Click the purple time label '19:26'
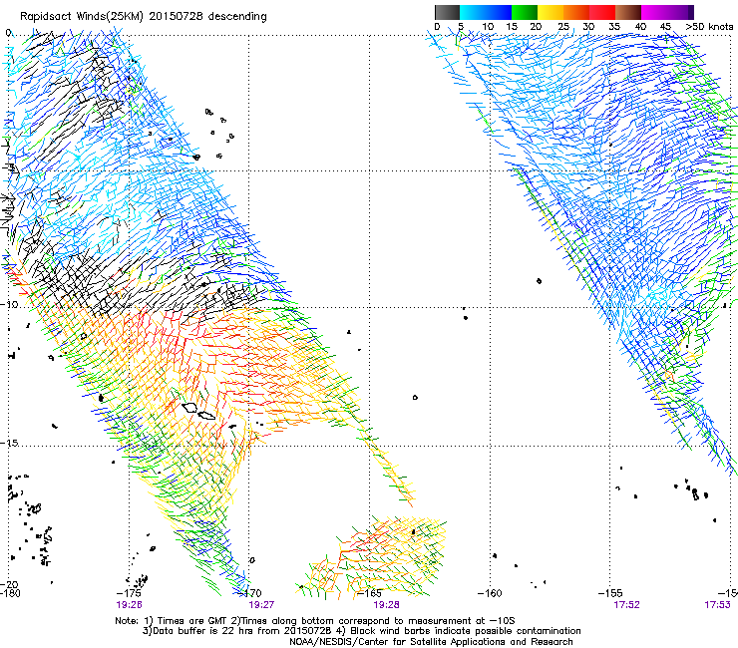This screenshot has width=738, height=648. tap(129, 605)
